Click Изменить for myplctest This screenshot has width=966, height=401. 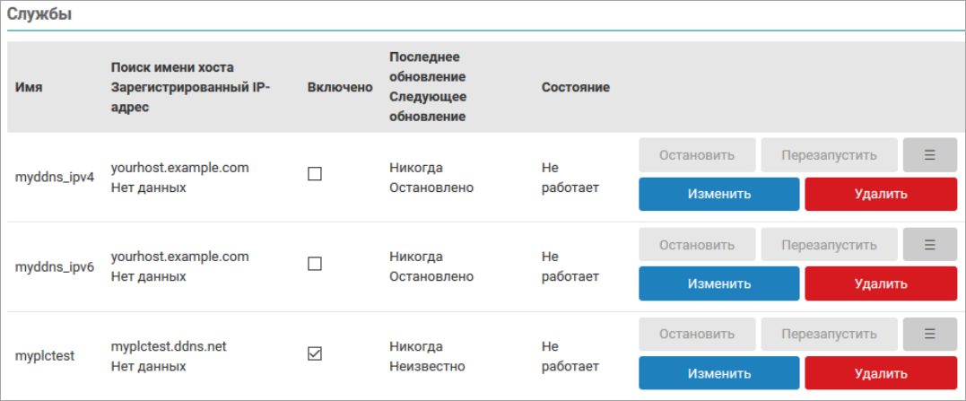[x=718, y=373]
